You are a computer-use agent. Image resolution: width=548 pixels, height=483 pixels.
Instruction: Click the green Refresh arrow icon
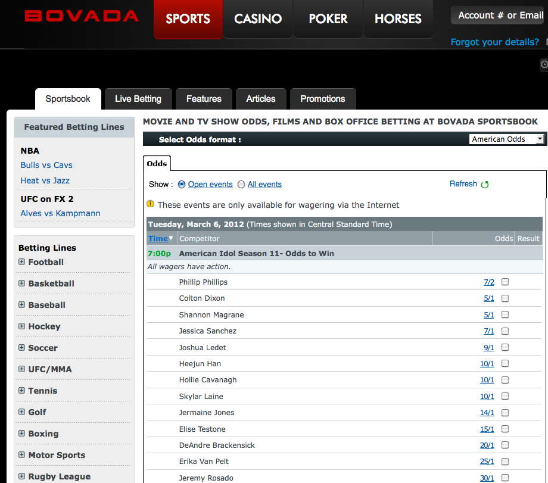click(485, 184)
